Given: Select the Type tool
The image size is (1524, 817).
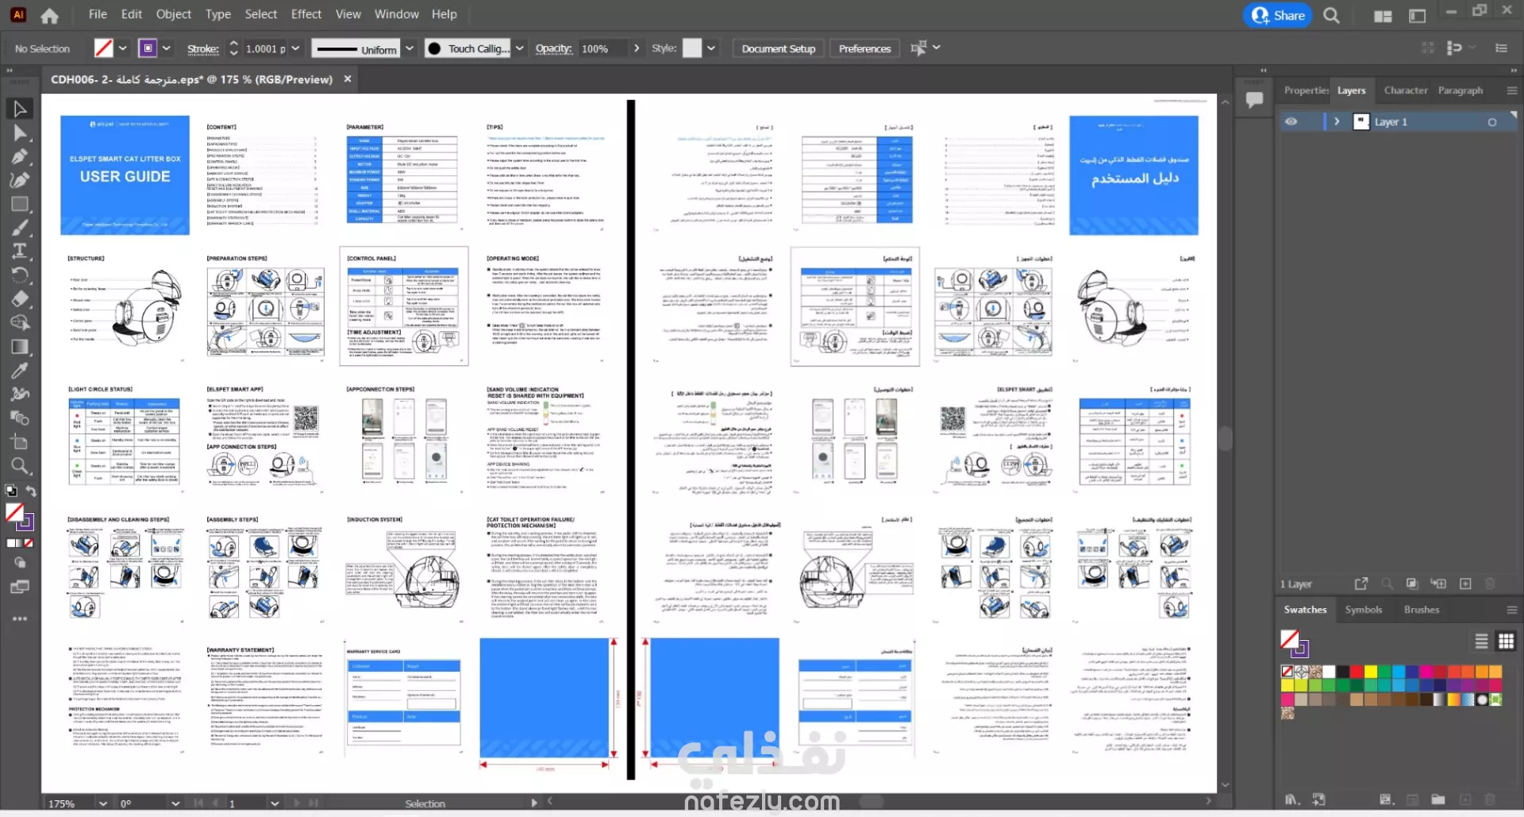Looking at the screenshot, I should [20, 252].
